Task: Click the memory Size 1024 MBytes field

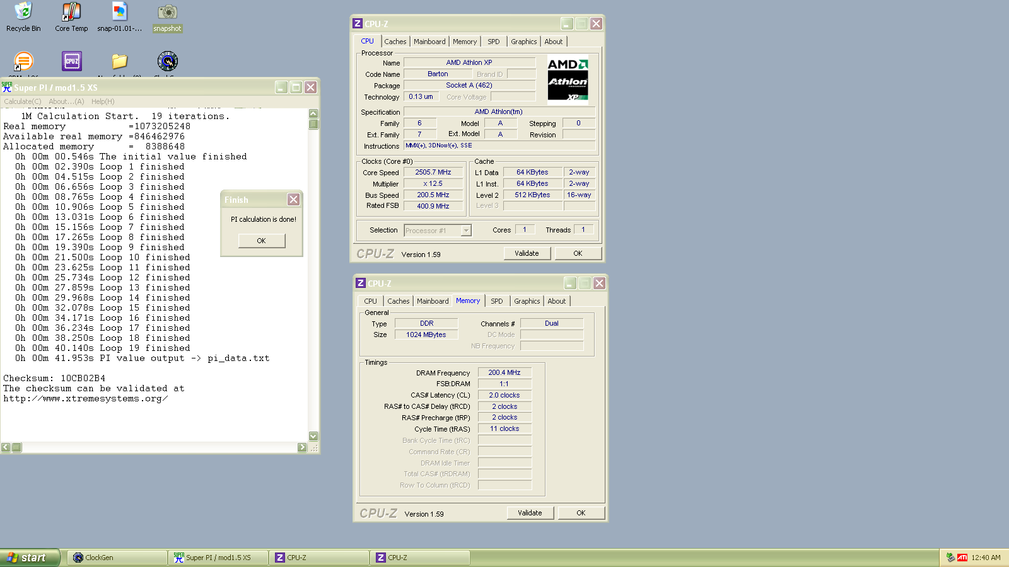Action: pos(426,335)
